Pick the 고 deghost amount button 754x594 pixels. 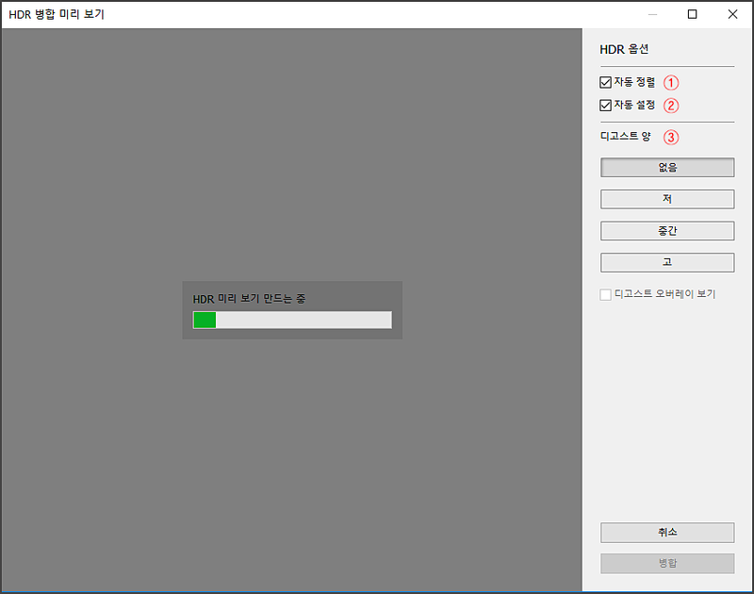coord(667,263)
